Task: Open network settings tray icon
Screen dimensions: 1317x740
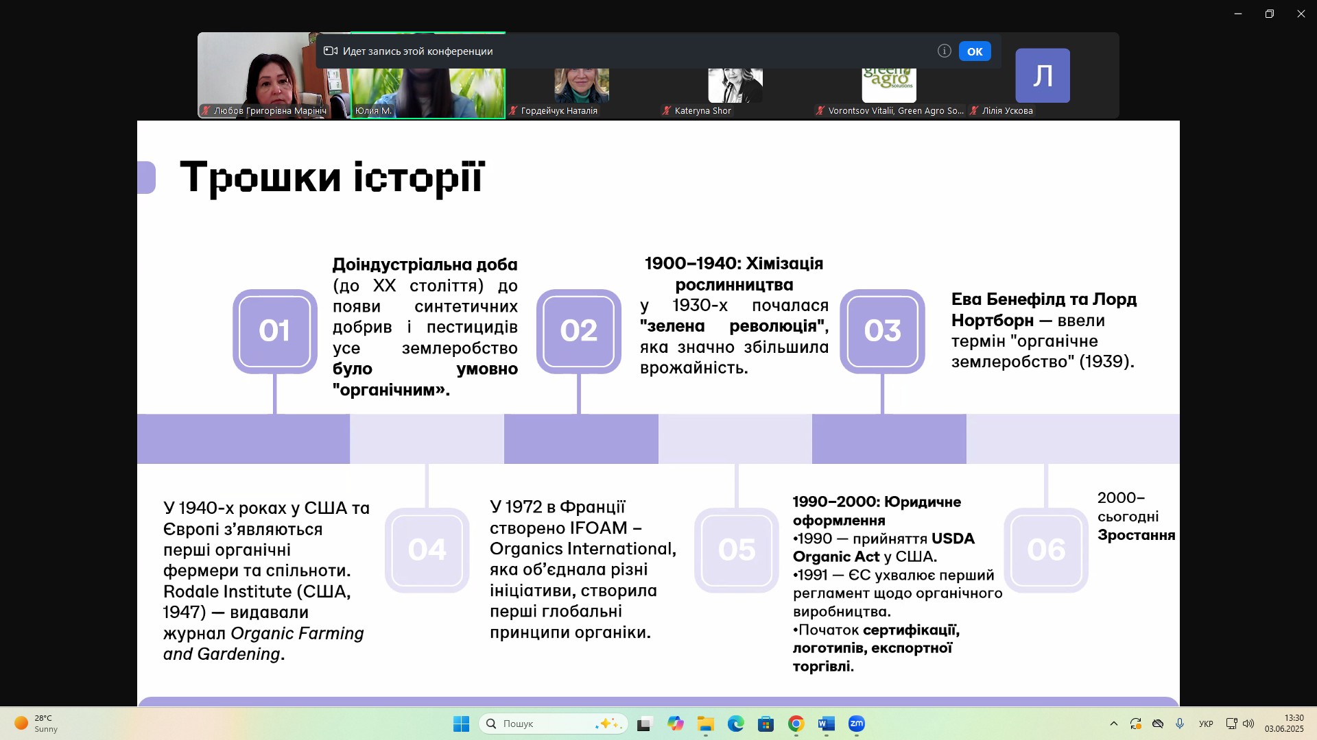Action: [1232, 724]
